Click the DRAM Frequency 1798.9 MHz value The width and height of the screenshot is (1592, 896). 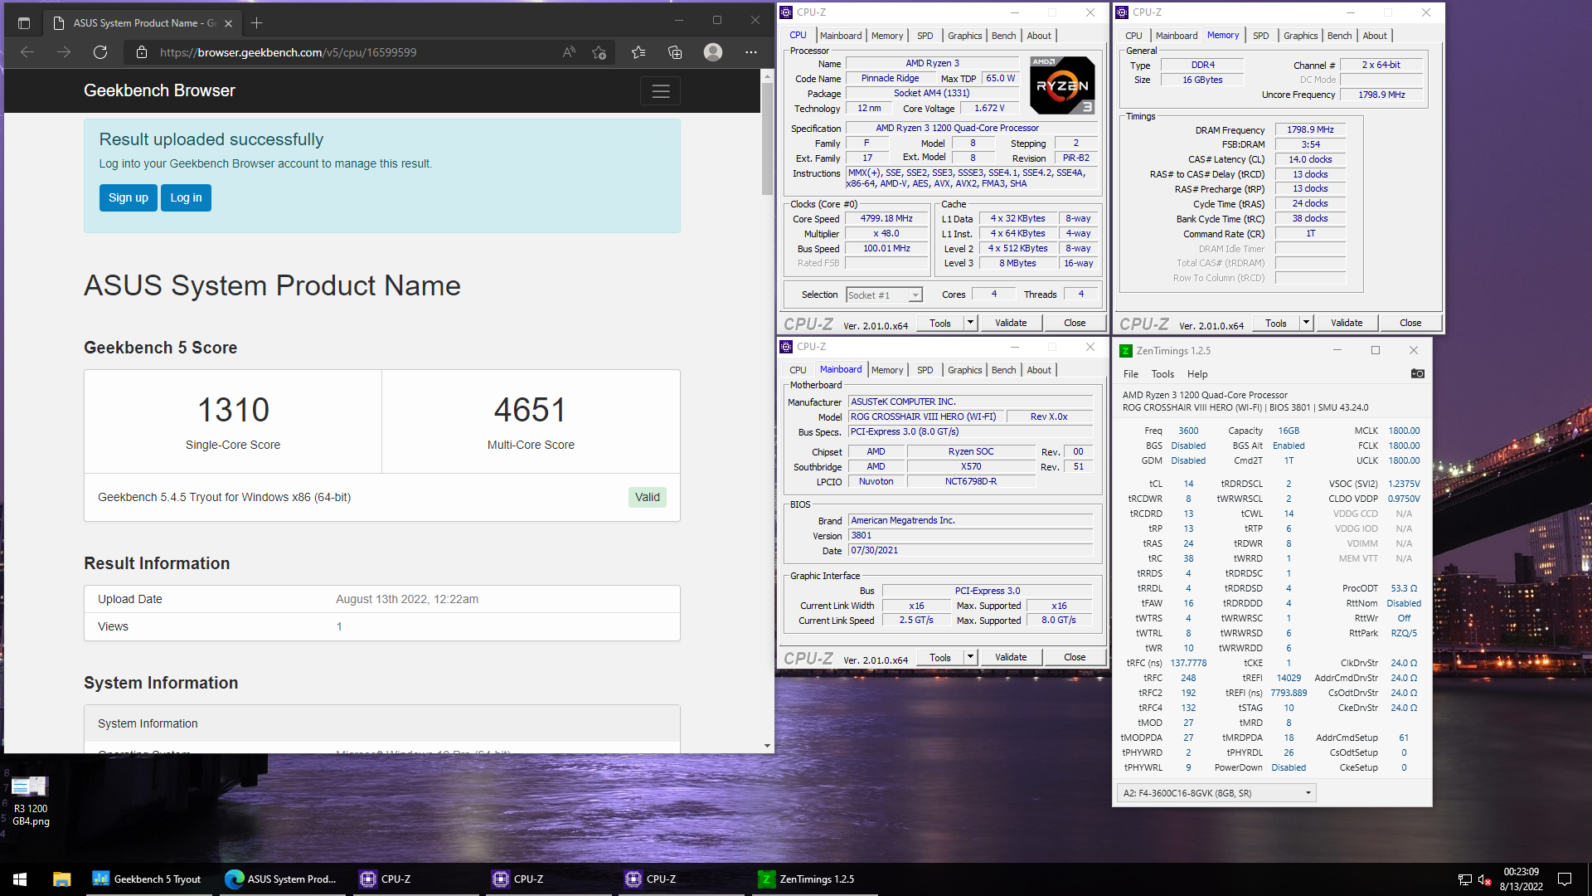[1310, 130]
